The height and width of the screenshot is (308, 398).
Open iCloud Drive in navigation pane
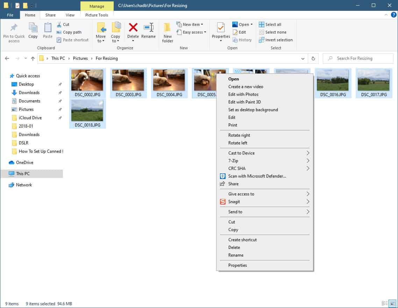30,118
